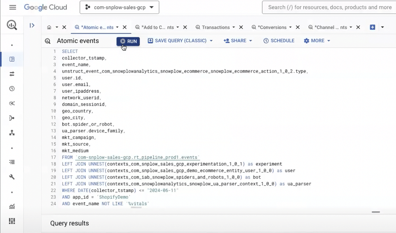Open the Conversions tab dropdown arrow
Viewport: 396px width, 233px height.
tap(290, 27)
